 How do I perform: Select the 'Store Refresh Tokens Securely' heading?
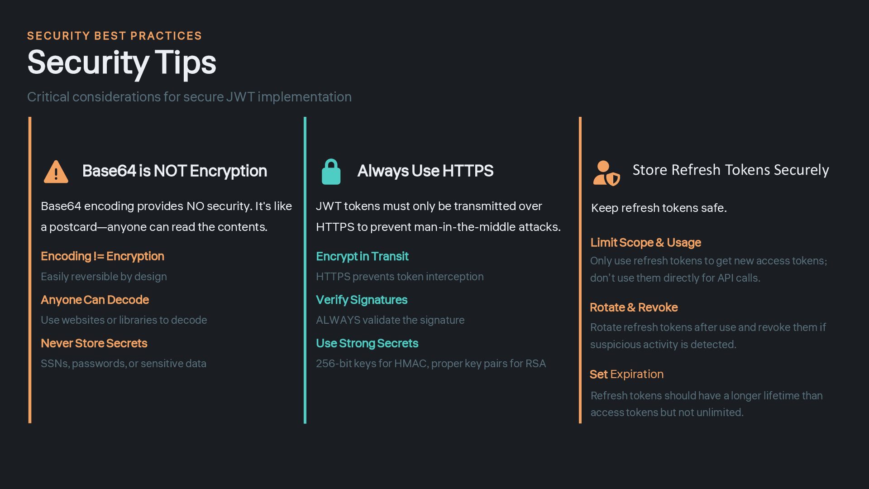pyautogui.click(x=730, y=170)
